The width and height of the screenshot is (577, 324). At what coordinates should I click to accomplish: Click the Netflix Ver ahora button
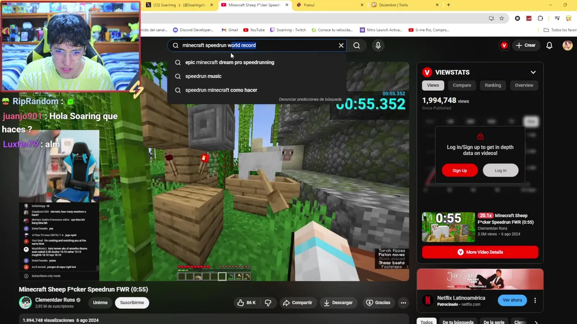click(512, 300)
